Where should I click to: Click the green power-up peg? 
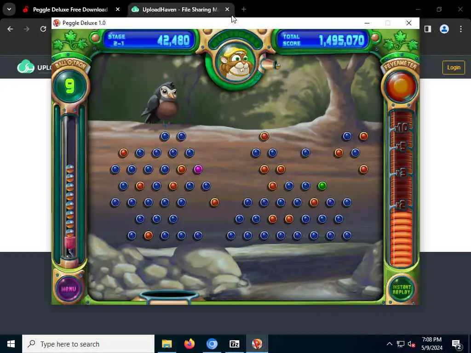click(322, 186)
